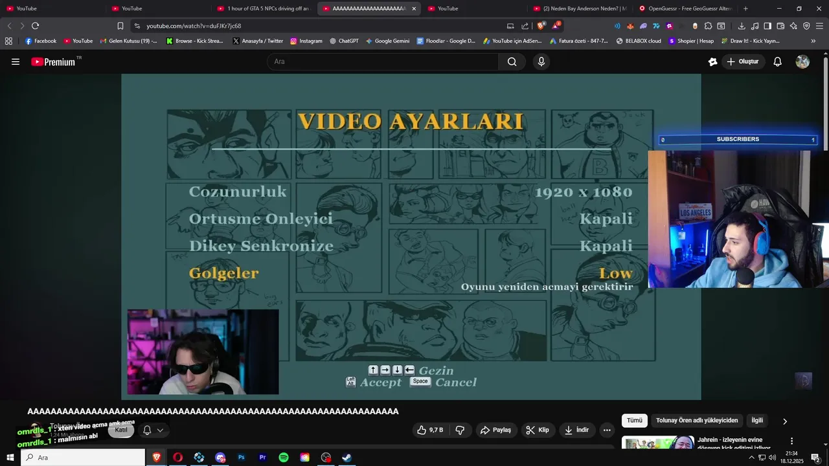Viewport: 829px width, 466px height.
Task: Click the Katıl join button
Action: 121,430
